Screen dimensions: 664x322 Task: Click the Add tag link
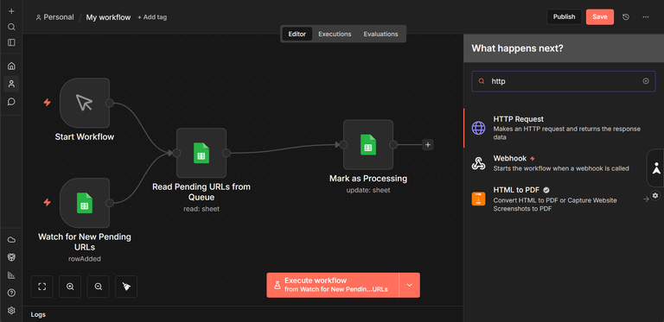152,17
